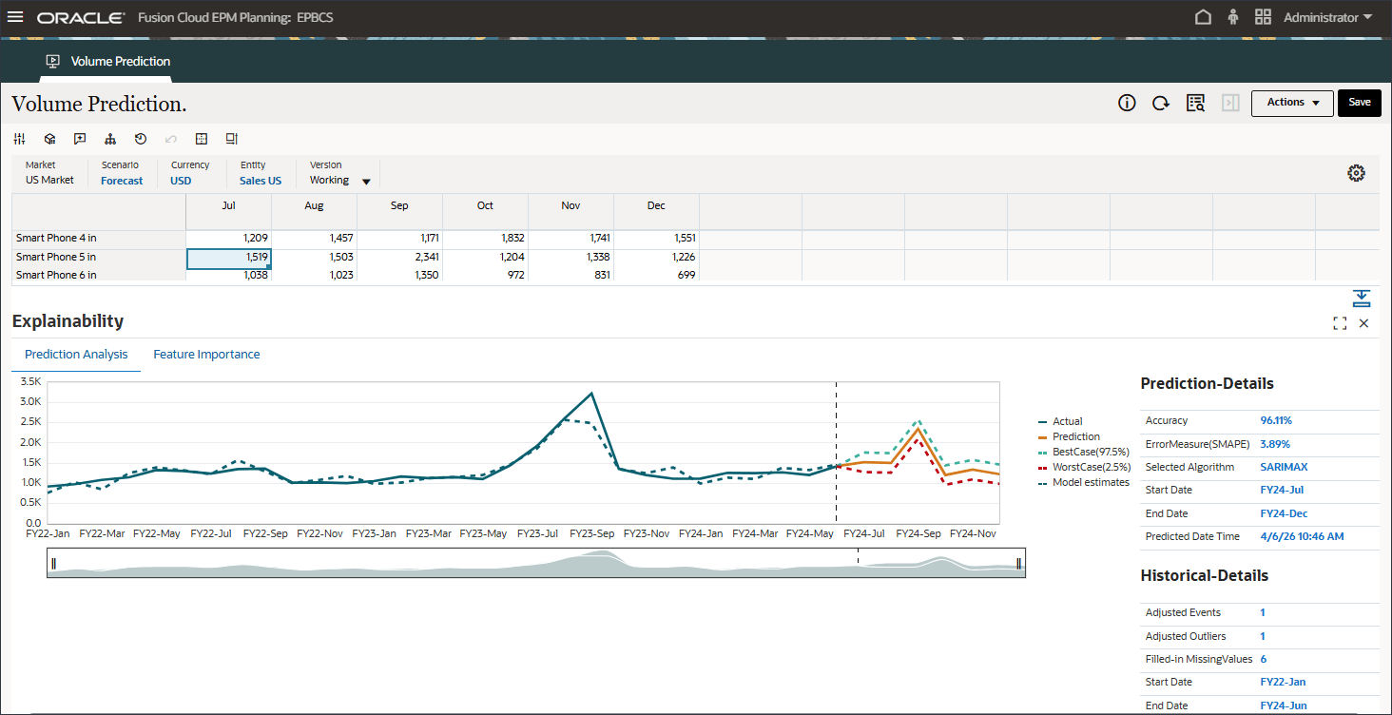The image size is (1392, 715).
Task: Expand the Version Working dropdown arrow
Action: pos(366,182)
